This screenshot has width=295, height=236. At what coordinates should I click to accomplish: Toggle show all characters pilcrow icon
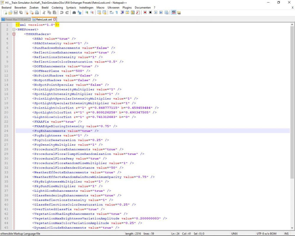click(x=117, y=13)
